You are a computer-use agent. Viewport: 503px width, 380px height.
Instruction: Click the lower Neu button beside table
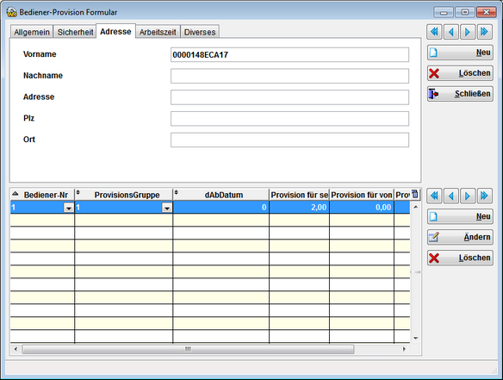click(x=460, y=216)
